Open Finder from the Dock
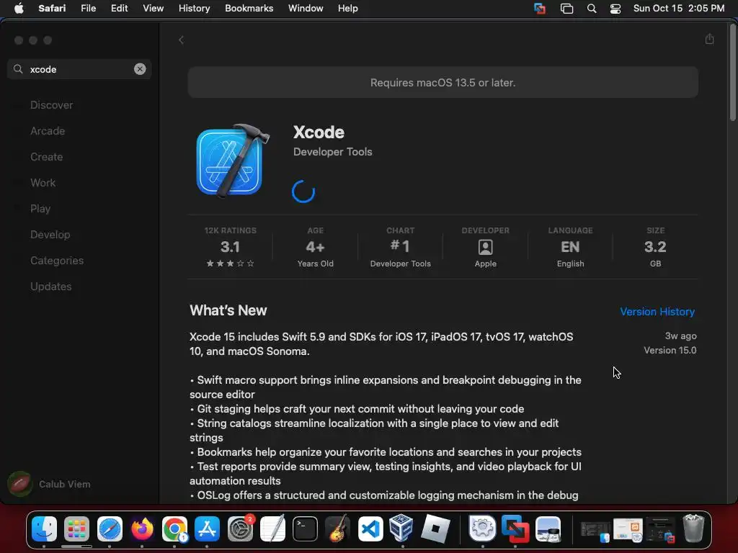The width and height of the screenshot is (738, 553). pyautogui.click(x=44, y=529)
